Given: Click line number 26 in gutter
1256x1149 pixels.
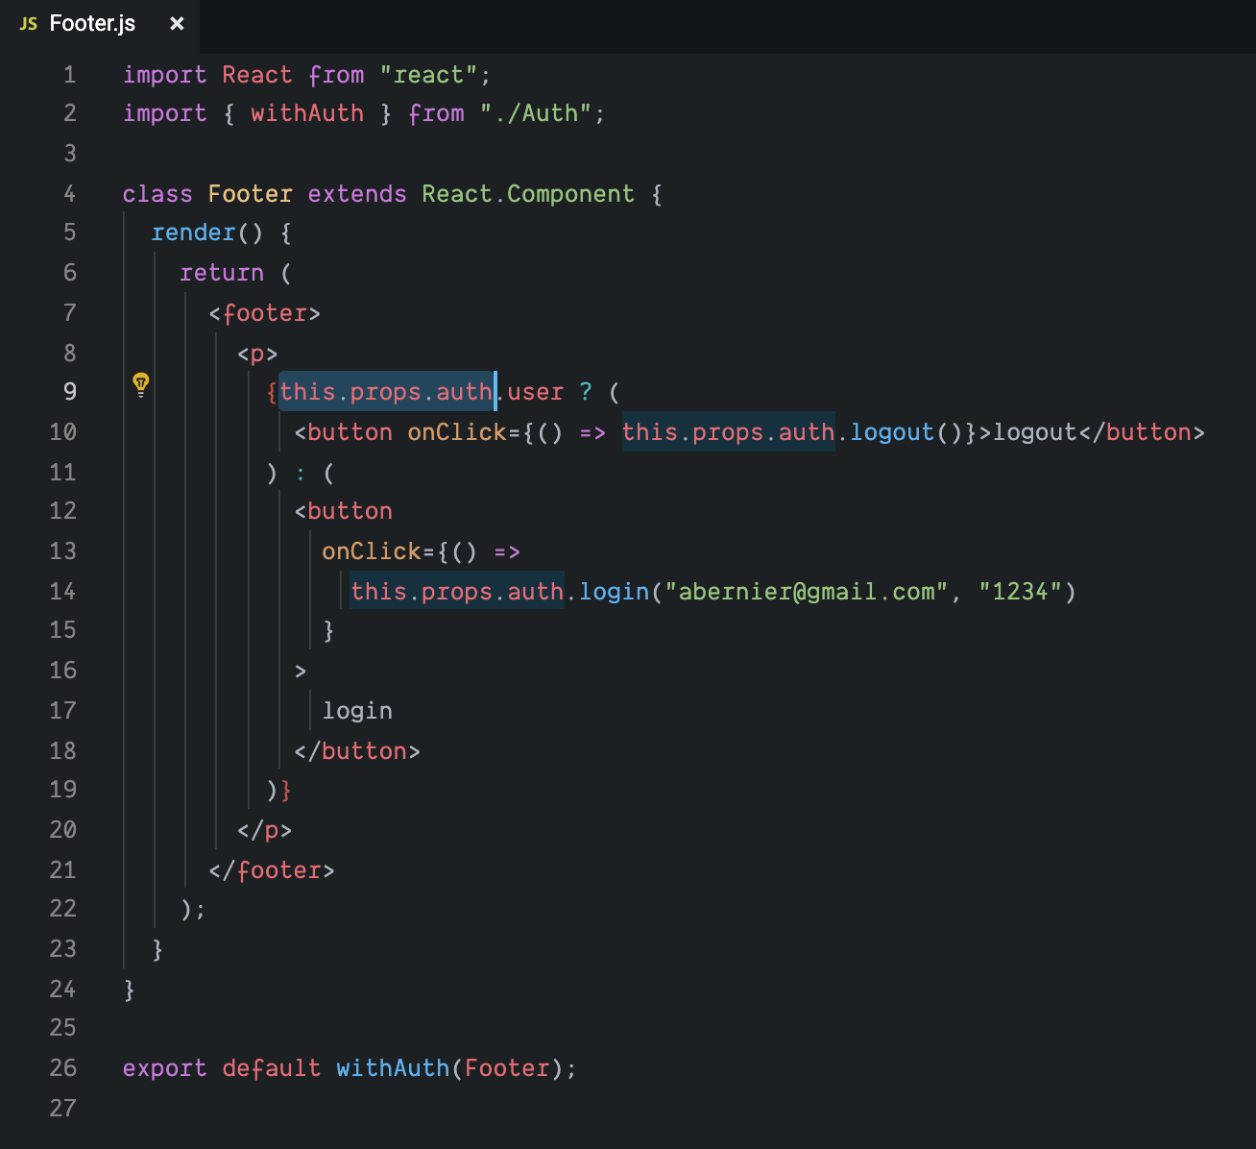Looking at the screenshot, I should 63,1068.
